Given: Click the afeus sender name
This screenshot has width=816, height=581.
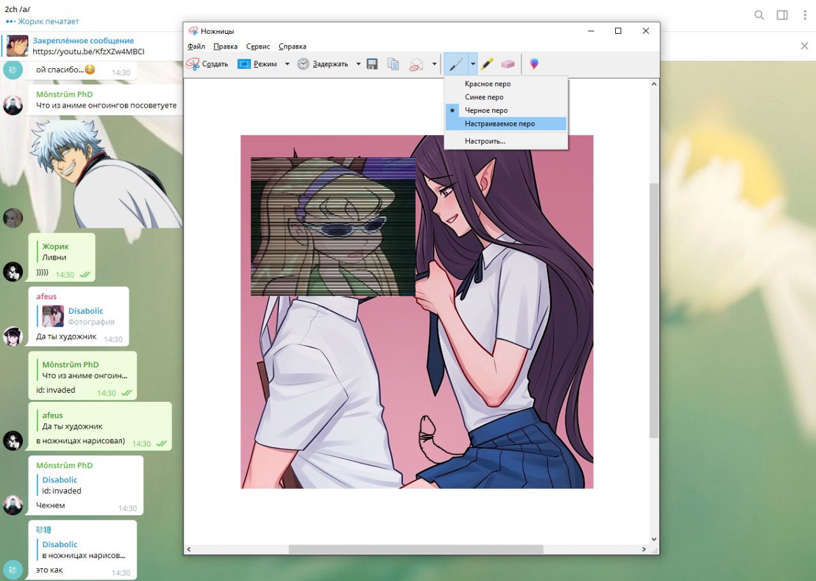Looking at the screenshot, I should click(46, 297).
